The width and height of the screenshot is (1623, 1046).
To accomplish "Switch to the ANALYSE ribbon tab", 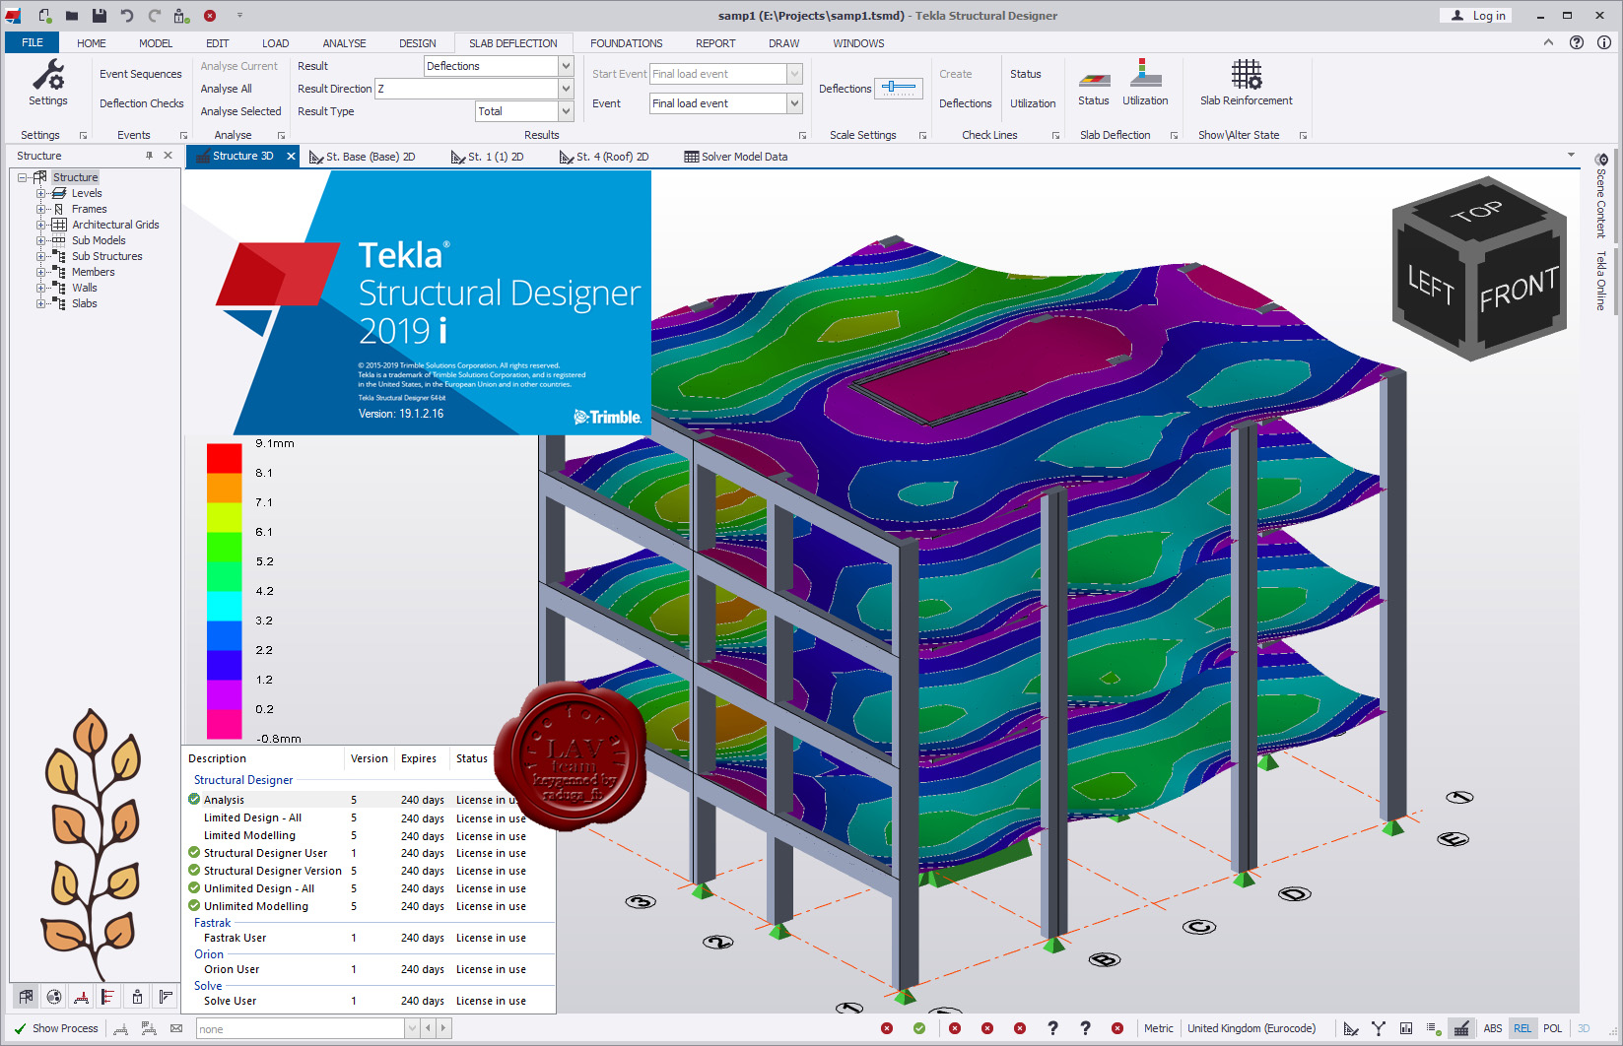I will pyautogui.click(x=344, y=43).
